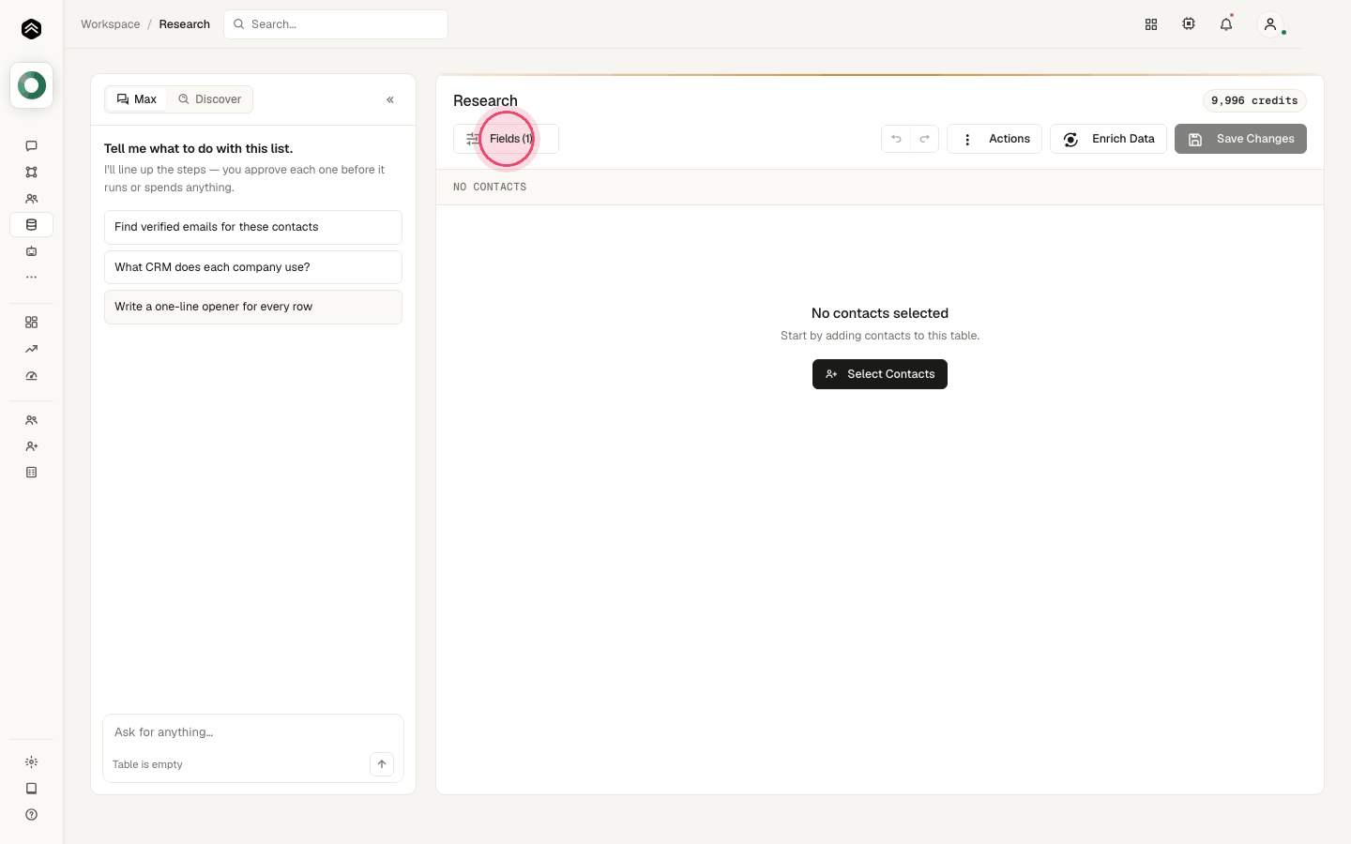The height and width of the screenshot is (844, 1351).
Task: Open the workflow nodes icon in sidebar
Action: point(31,173)
